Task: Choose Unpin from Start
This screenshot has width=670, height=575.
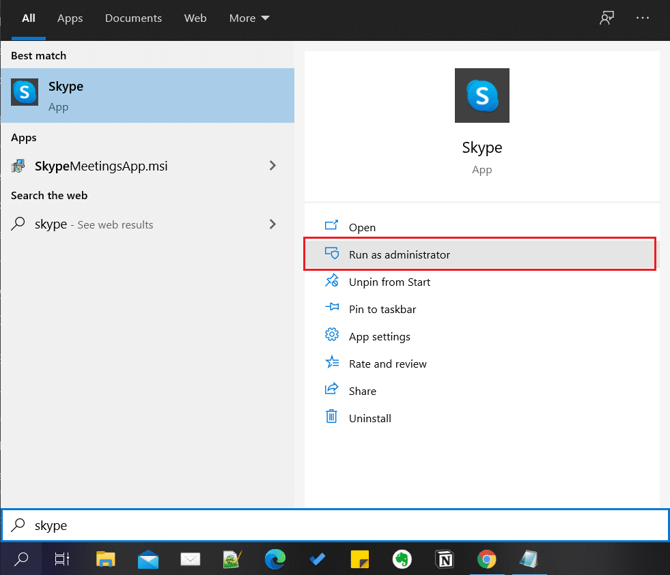Action: pyautogui.click(x=389, y=282)
